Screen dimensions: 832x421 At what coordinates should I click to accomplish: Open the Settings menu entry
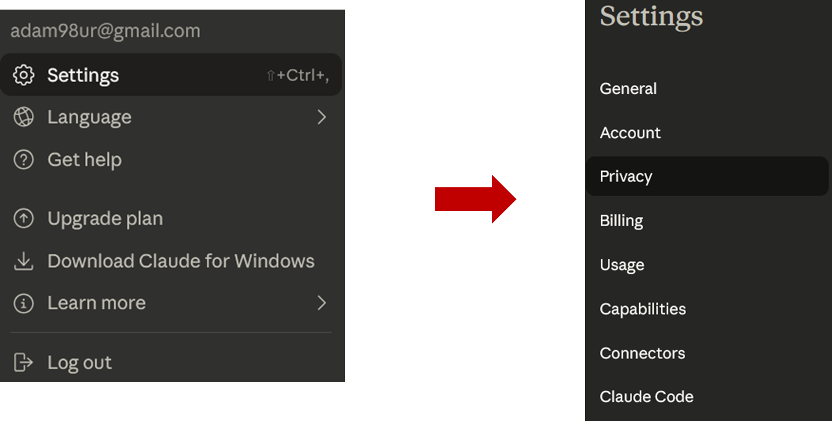click(x=171, y=75)
